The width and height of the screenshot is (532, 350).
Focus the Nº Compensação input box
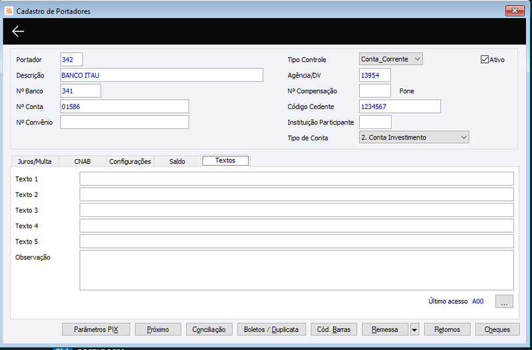(x=375, y=90)
